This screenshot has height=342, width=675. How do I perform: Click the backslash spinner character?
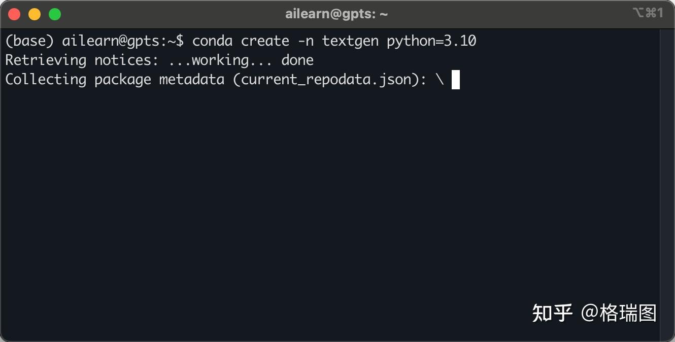[x=440, y=80]
